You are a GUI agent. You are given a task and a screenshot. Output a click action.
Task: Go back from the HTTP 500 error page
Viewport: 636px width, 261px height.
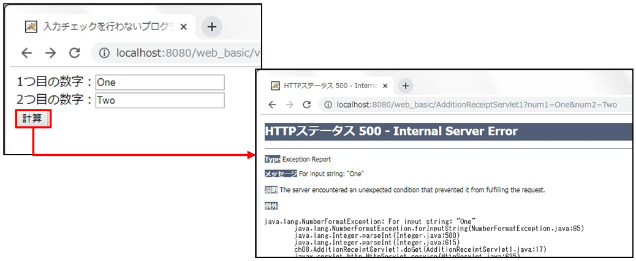click(x=272, y=105)
